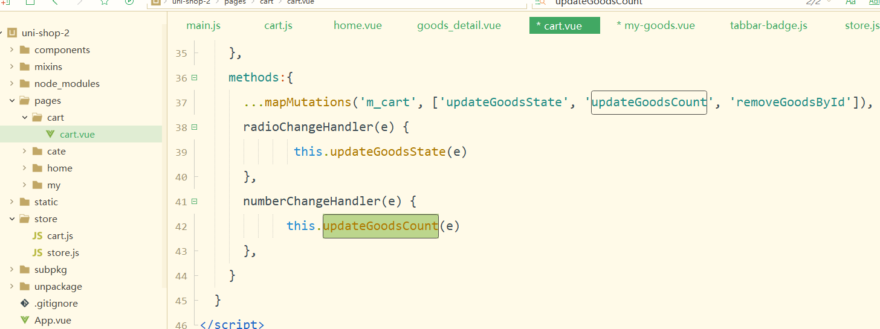Collapse the pages folder arrow
The image size is (880, 329).
click(x=11, y=101)
